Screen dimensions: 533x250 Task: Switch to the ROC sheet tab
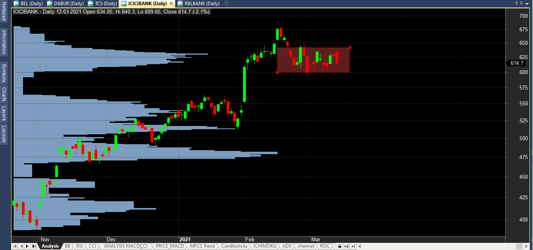tap(324, 246)
